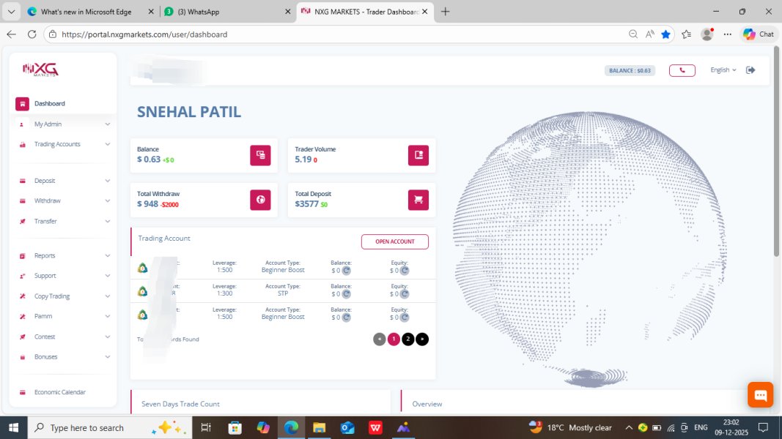Refresh balance of first trading account
Image resolution: width=782 pixels, height=439 pixels.
point(347,271)
